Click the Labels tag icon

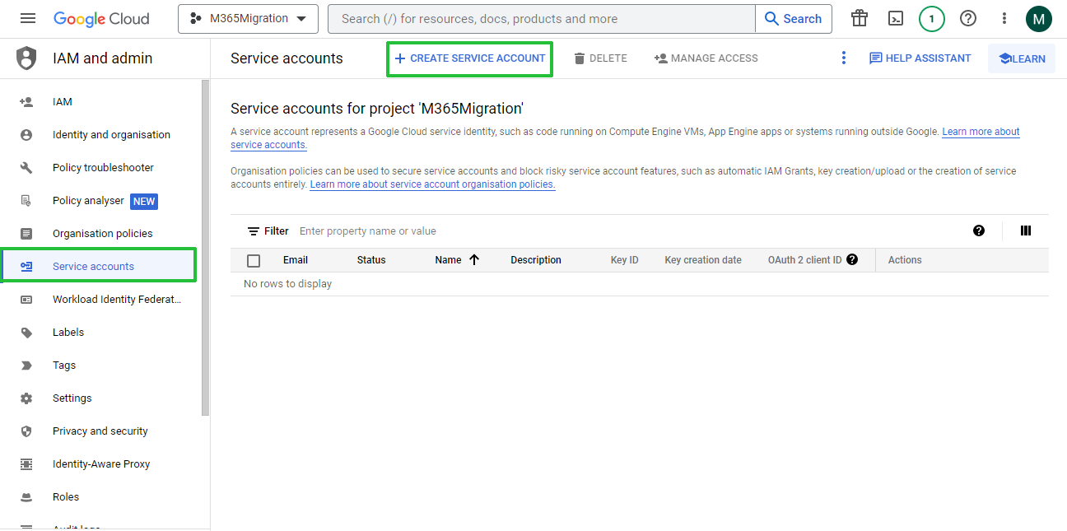[26, 333]
